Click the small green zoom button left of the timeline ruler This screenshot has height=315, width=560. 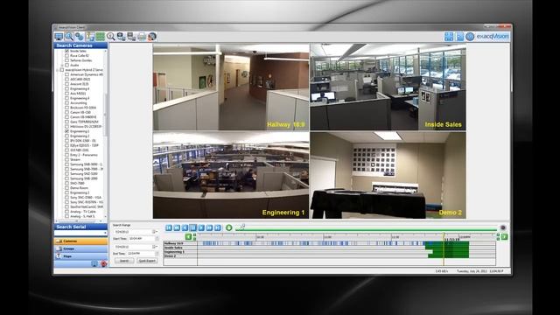(194, 236)
